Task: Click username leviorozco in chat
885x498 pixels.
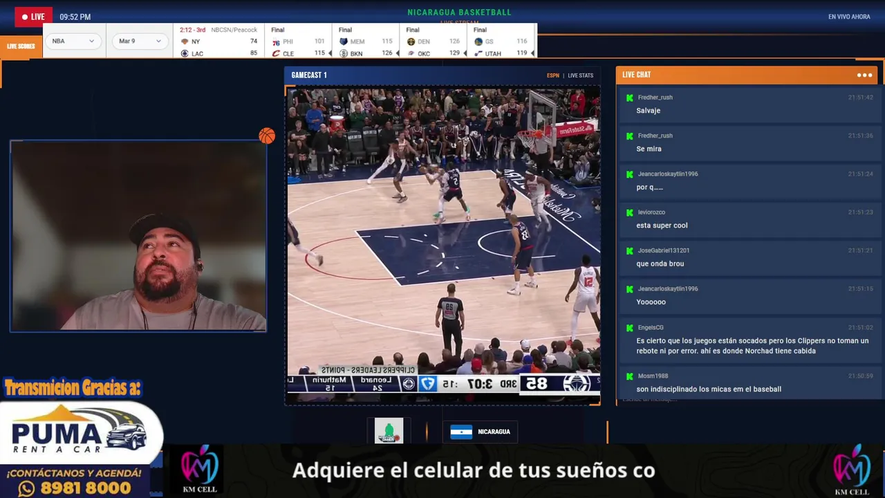Action: point(651,212)
